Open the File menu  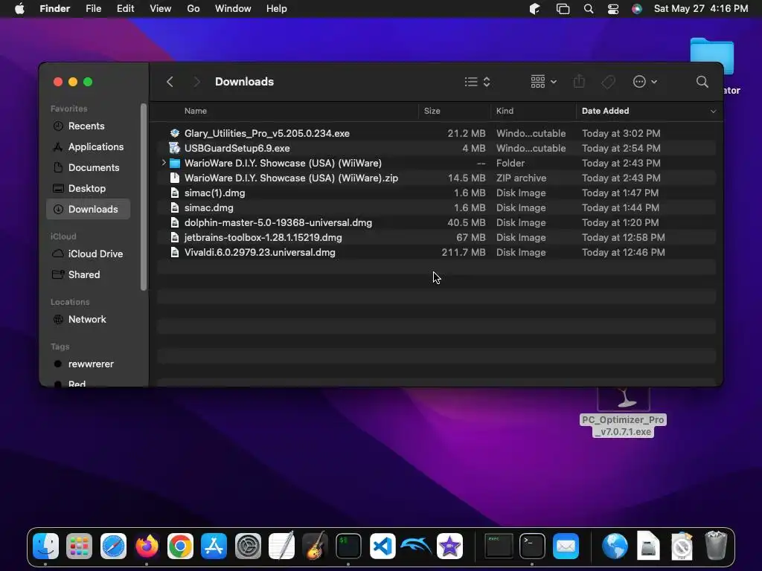tap(93, 9)
